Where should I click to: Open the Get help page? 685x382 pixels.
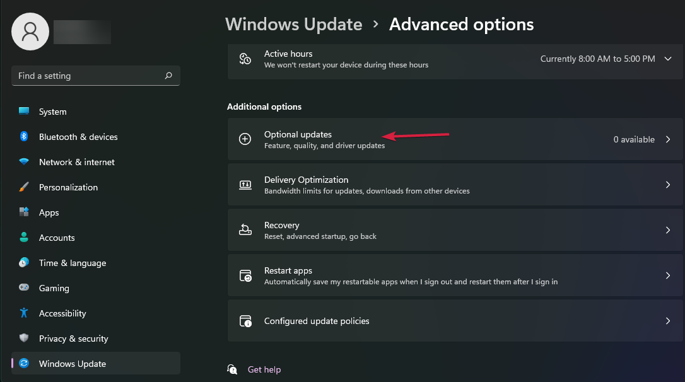click(264, 369)
